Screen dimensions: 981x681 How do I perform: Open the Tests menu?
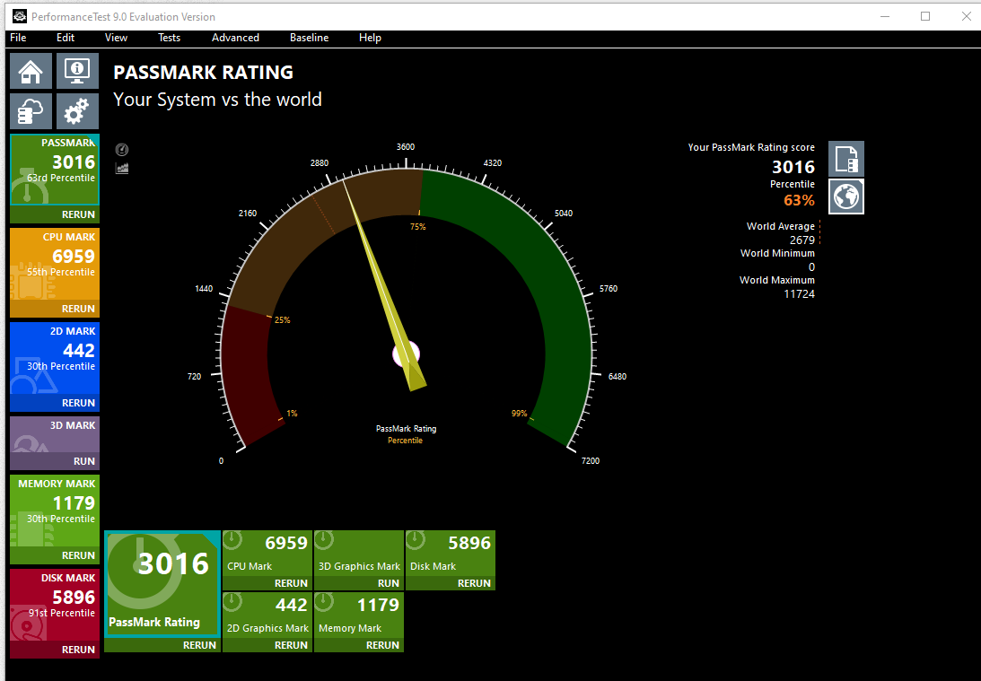click(x=169, y=38)
